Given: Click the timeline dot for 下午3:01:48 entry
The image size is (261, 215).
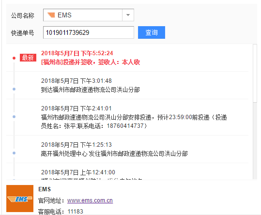Looking at the screenshot, I should pyautogui.click(x=14, y=89).
